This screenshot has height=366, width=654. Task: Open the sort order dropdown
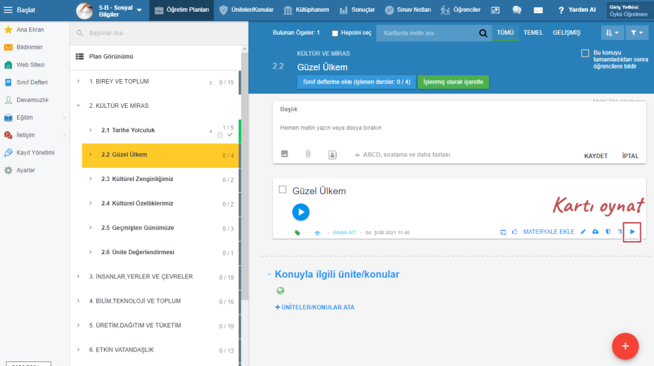612,33
